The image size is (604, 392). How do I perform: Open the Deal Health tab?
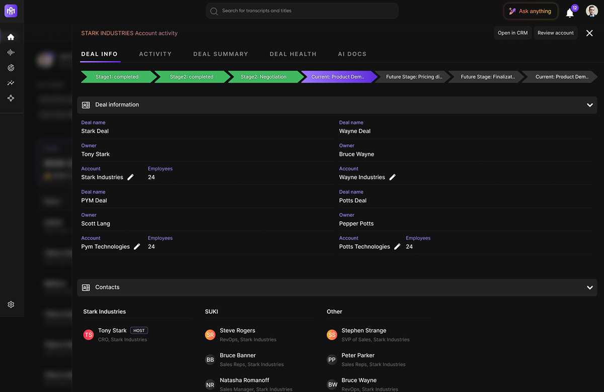coord(293,54)
